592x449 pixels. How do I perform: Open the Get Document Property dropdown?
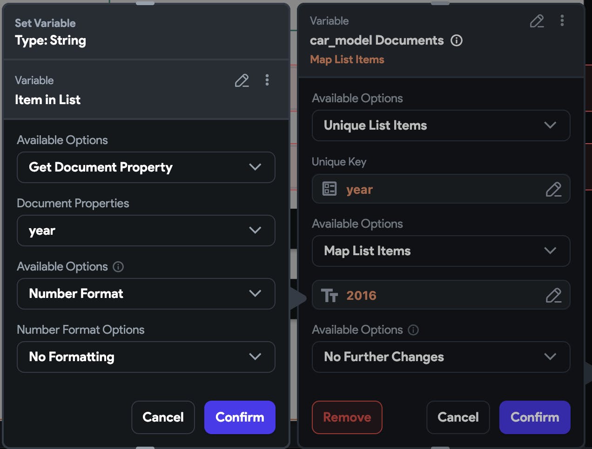point(146,167)
